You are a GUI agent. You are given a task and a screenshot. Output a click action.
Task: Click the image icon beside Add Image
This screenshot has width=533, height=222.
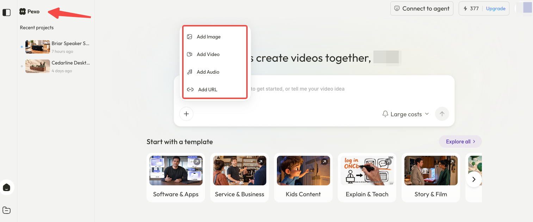(x=190, y=37)
